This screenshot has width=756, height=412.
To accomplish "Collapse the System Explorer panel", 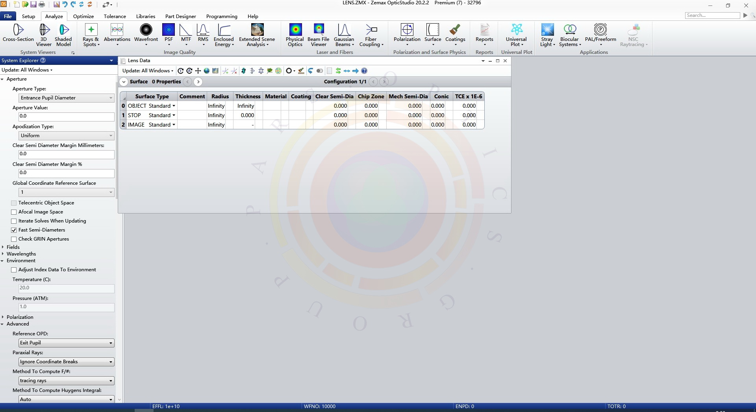I will point(111,61).
